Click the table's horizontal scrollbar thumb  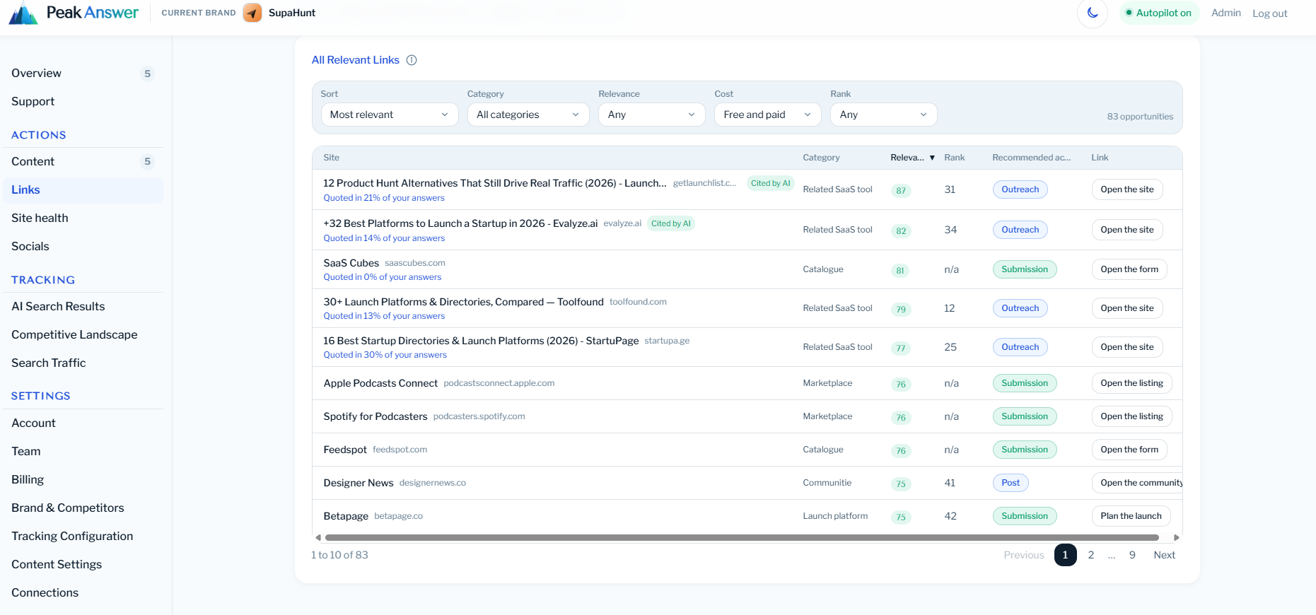click(x=742, y=538)
